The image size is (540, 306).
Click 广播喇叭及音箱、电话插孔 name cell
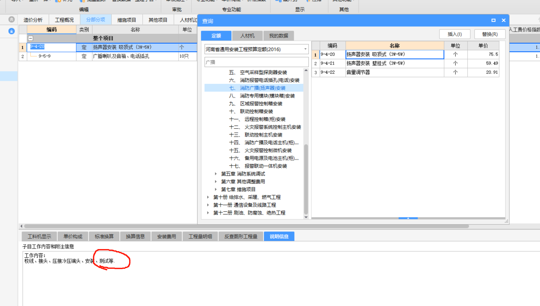coord(135,56)
